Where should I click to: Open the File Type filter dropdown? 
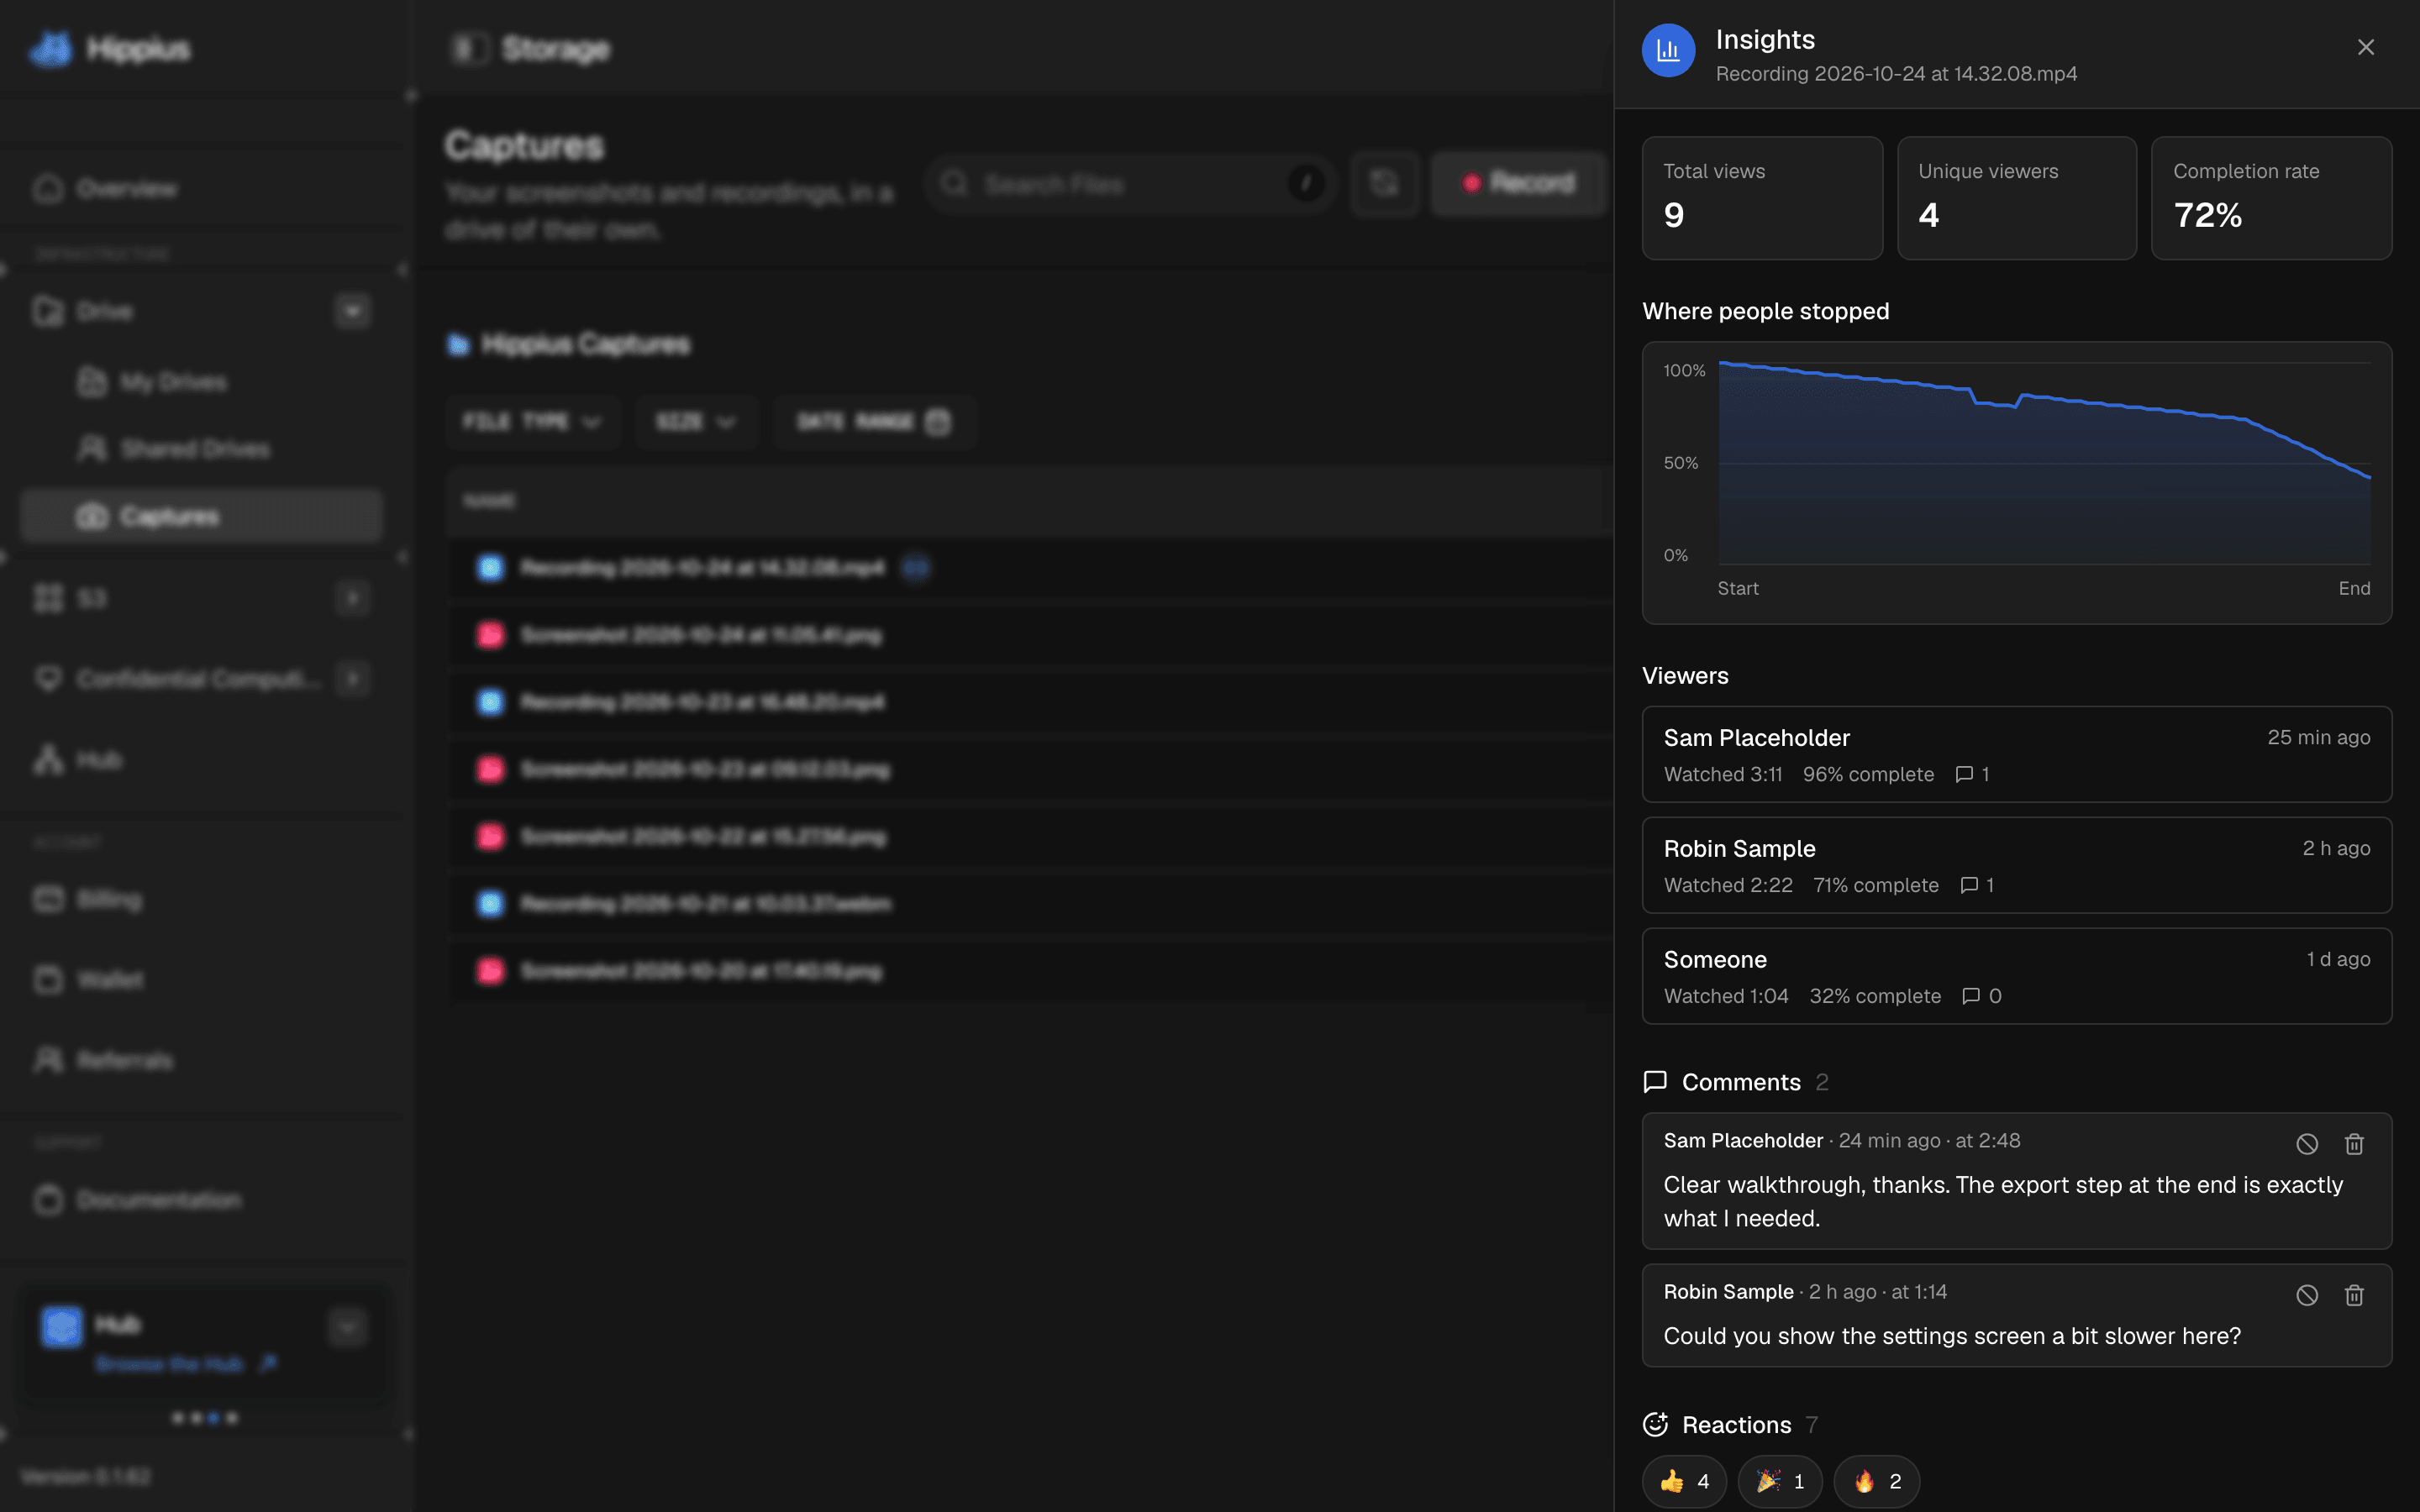coord(533,422)
